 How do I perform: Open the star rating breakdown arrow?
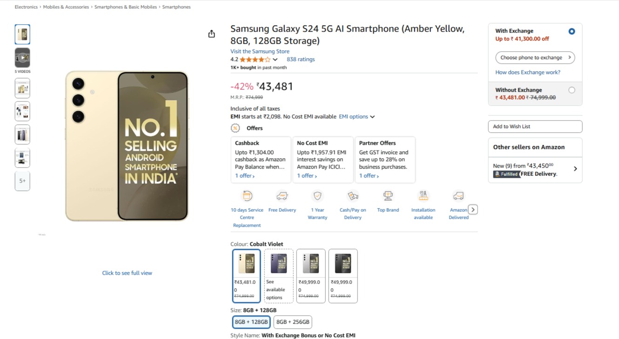point(275,60)
